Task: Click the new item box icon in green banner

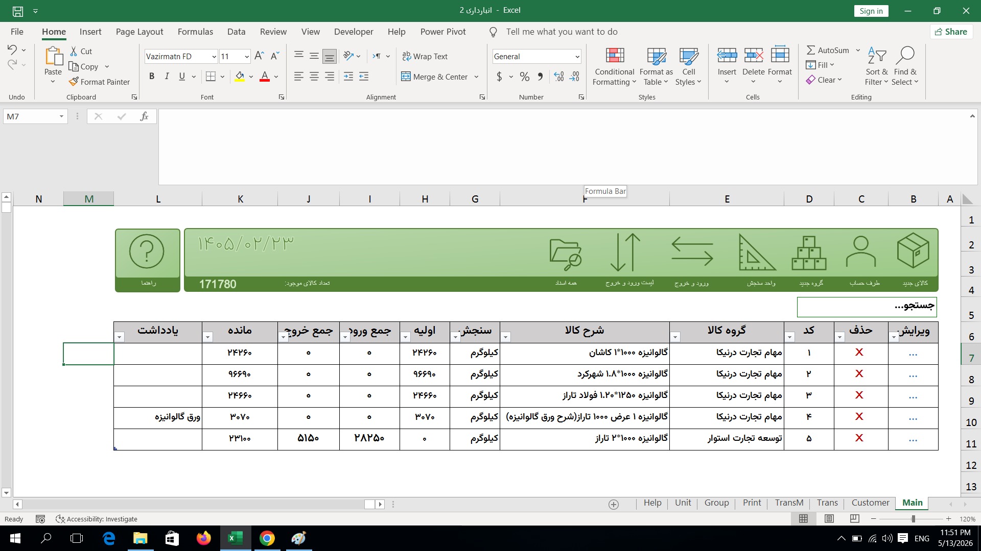Action: pyautogui.click(x=913, y=251)
